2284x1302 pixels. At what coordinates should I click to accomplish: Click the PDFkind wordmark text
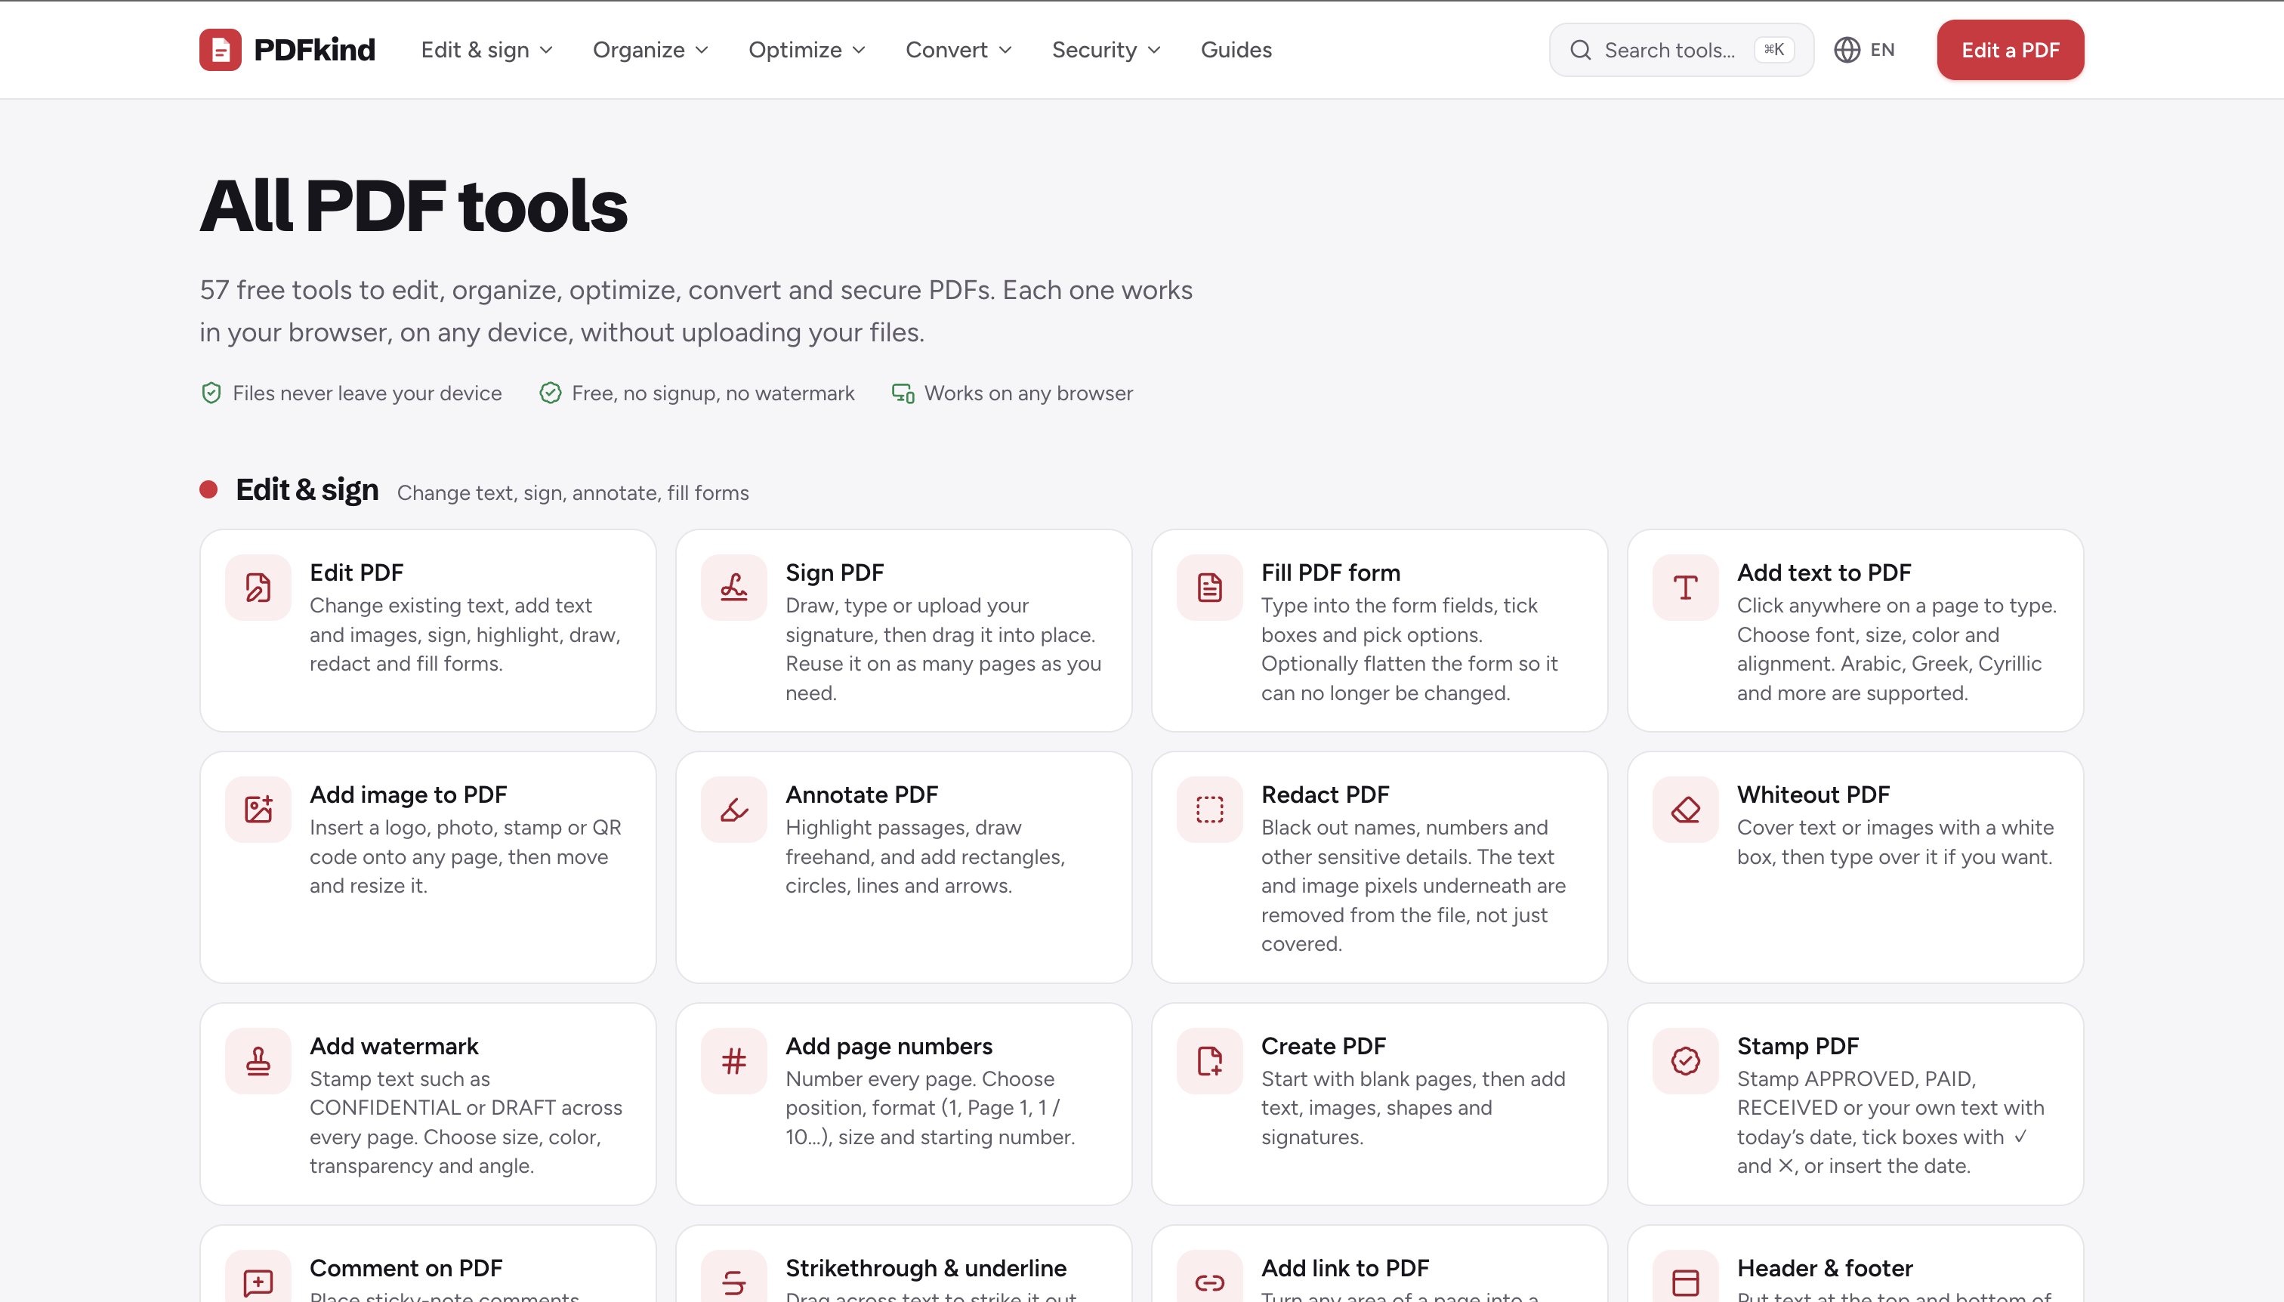point(315,50)
